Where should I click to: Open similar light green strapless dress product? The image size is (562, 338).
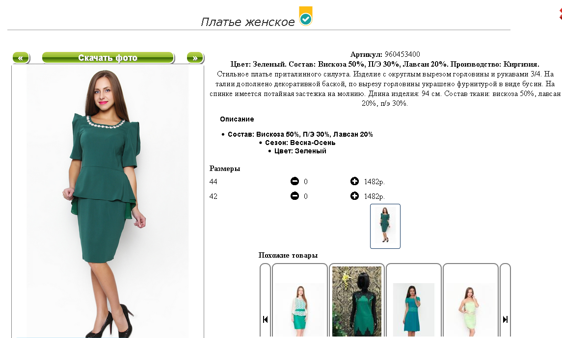click(470, 310)
